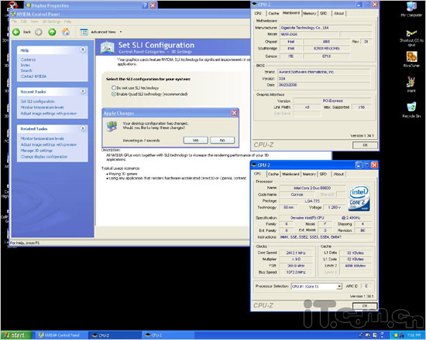The width and height of the screenshot is (426, 340).
Task: Open Manage 3D settings link
Action: 36,151
